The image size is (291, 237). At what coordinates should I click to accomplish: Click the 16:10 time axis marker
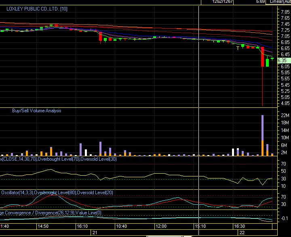pyautogui.click(x=82, y=226)
